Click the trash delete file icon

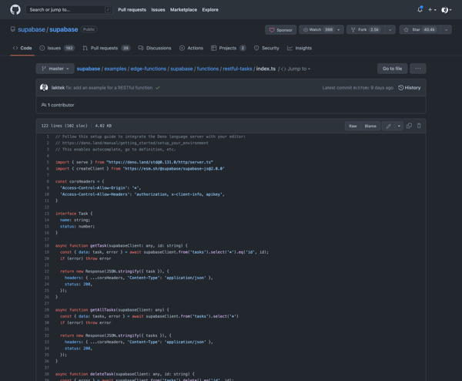[419, 126]
